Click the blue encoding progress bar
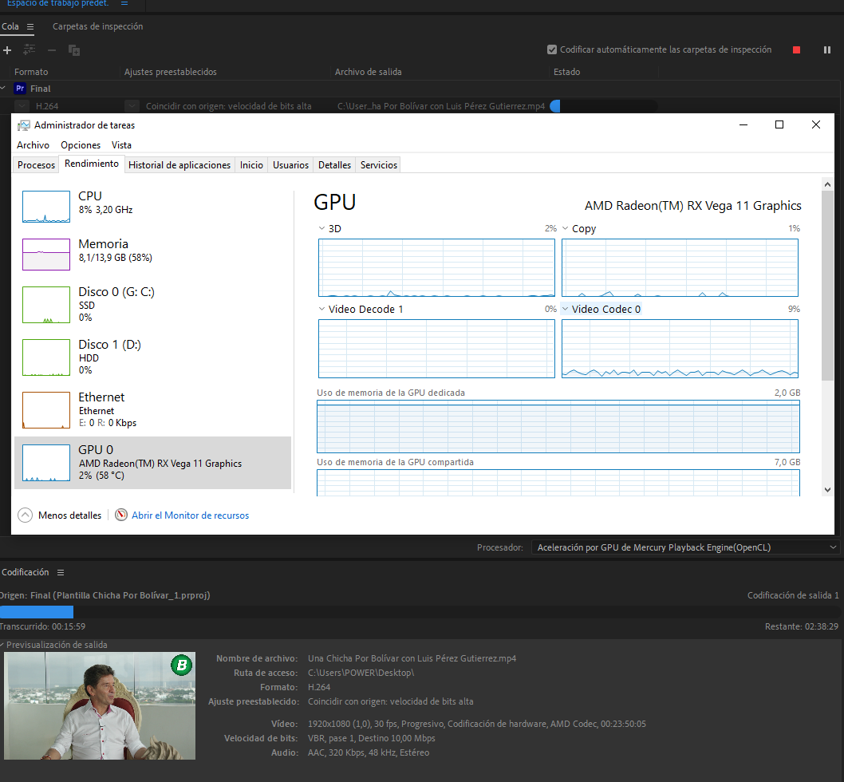This screenshot has height=782, width=844. coord(37,612)
